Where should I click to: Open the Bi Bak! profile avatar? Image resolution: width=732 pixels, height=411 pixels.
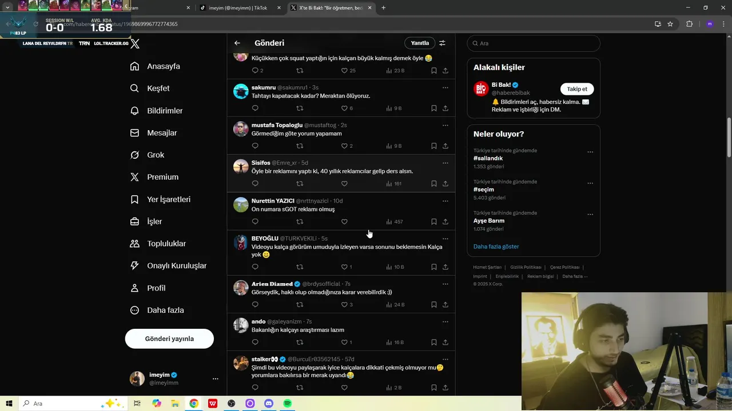481,88
